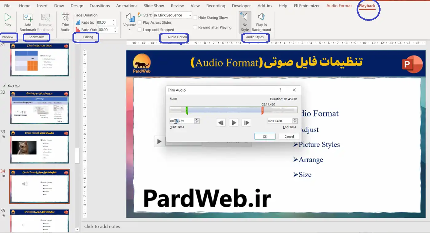Cancel the Trim Audio dialog
This screenshot has height=233, width=430.
point(289,136)
